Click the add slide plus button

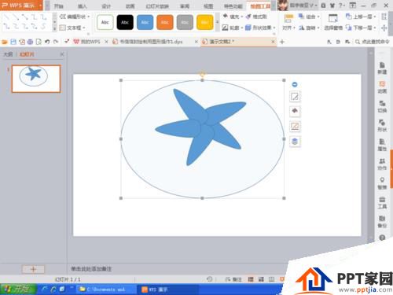click(x=33, y=269)
